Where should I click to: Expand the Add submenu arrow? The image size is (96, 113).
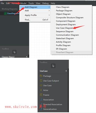point(49,11)
